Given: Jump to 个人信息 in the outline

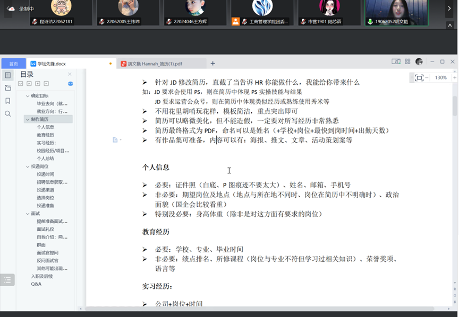Looking at the screenshot, I should click(x=45, y=127).
